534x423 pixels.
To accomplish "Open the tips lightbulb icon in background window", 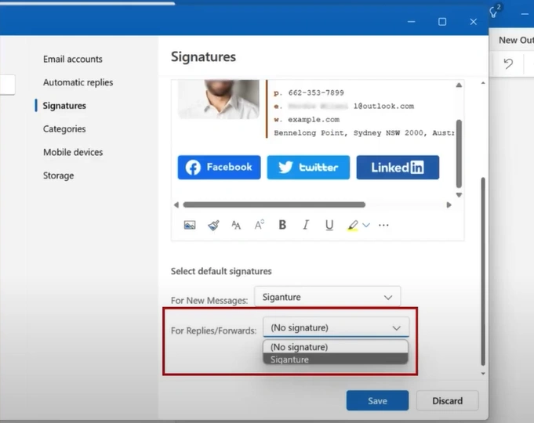I will [493, 13].
